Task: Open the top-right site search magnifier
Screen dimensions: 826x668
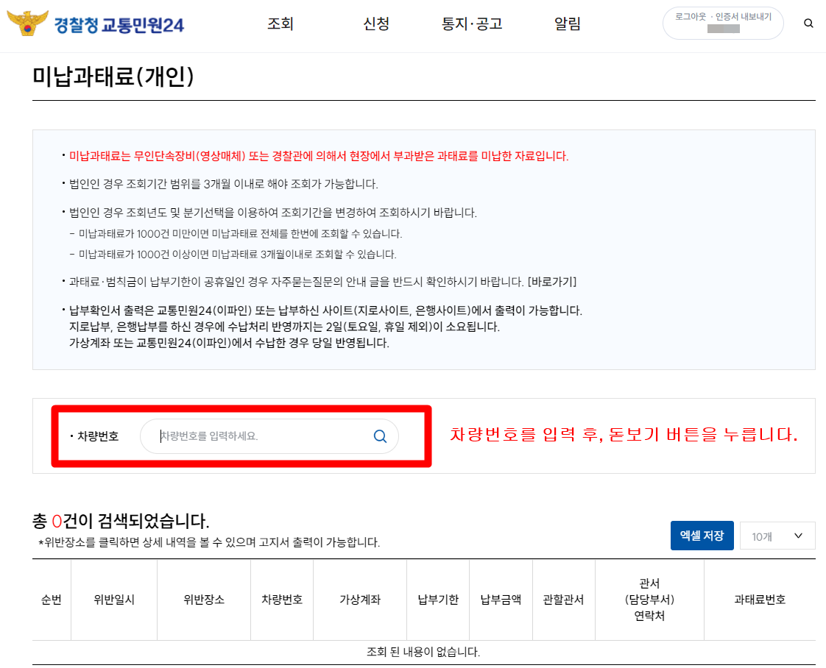Action: click(x=808, y=23)
